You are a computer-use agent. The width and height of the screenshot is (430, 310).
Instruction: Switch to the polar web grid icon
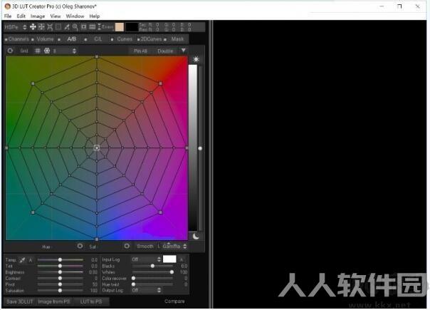click(x=47, y=51)
